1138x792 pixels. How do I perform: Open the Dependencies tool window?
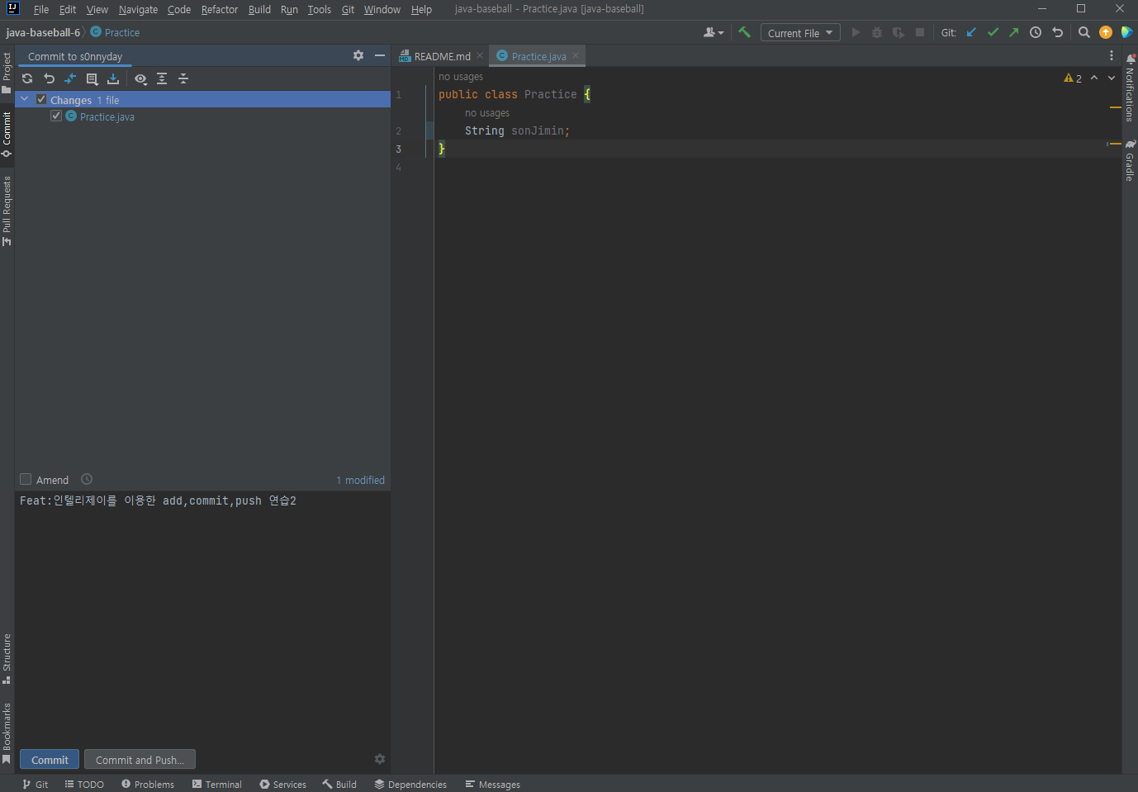(410, 784)
